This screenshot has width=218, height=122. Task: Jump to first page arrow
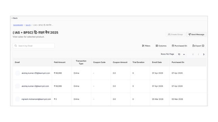[193, 54]
